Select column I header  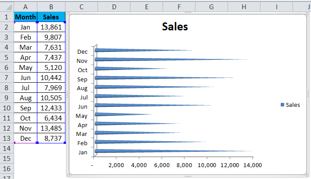[x=276, y=7]
